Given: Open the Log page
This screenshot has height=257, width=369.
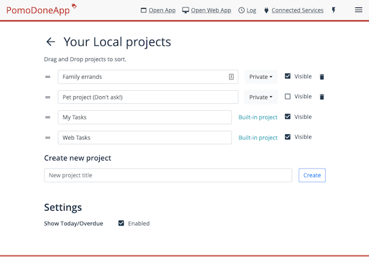Looking at the screenshot, I should click(247, 10).
